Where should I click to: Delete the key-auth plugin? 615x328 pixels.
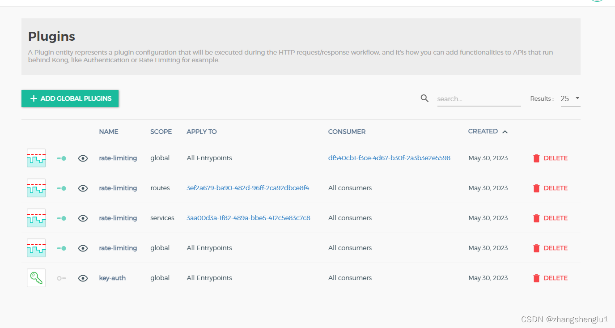pyautogui.click(x=550, y=278)
